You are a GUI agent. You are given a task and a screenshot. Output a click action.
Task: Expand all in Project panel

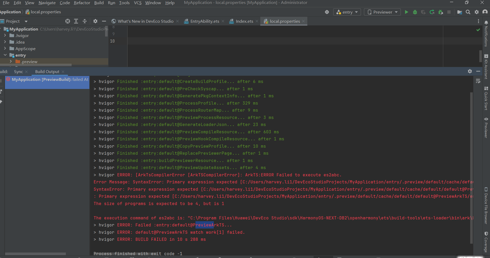pos(76,21)
